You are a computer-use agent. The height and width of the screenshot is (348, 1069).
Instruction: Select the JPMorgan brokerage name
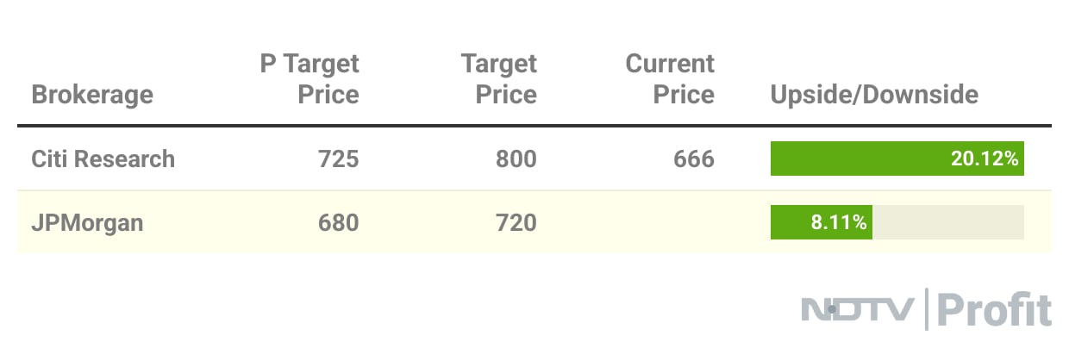[87, 222]
